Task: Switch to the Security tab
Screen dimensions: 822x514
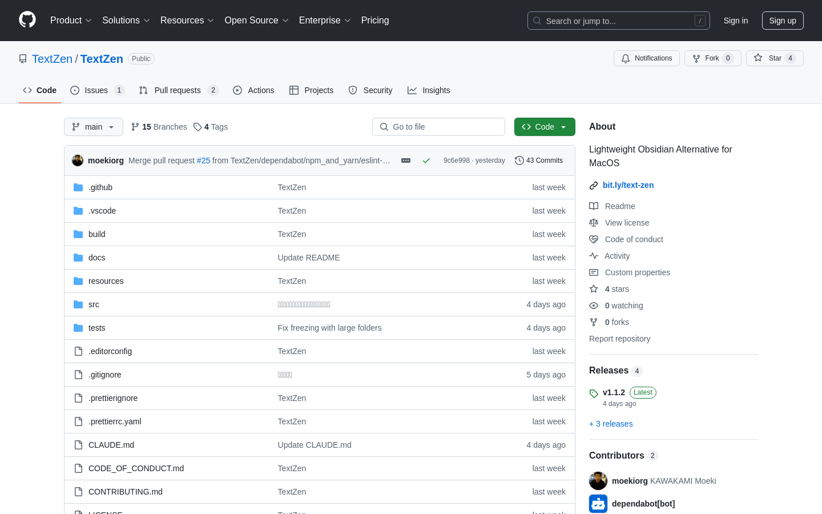Action: click(x=370, y=90)
